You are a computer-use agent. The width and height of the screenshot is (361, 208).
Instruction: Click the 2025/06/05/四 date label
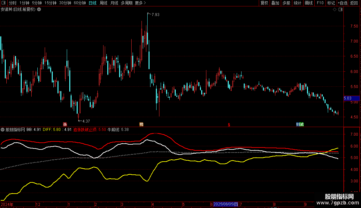[x=226, y=204]
